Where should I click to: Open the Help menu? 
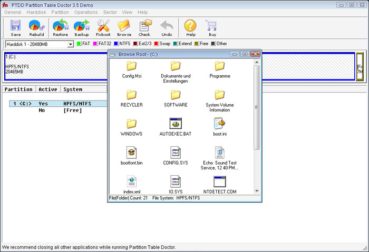tap(143, 12)
